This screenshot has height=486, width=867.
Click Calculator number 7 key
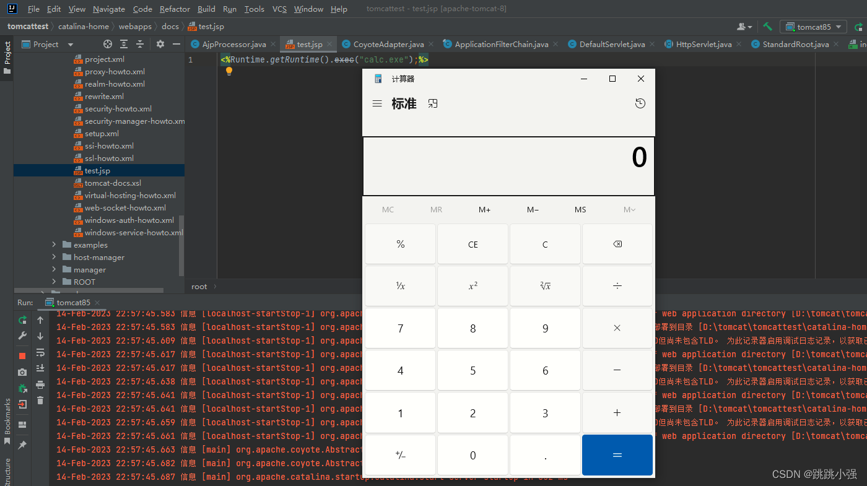[401, 328]
